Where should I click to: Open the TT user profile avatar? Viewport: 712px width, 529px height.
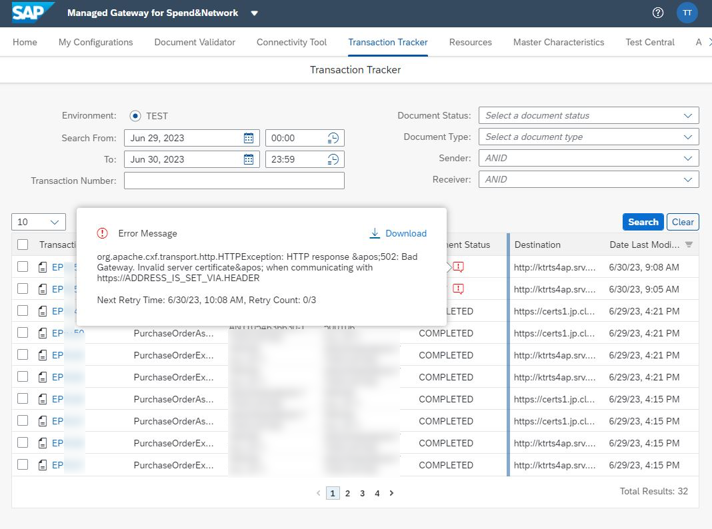click(687, 13)
